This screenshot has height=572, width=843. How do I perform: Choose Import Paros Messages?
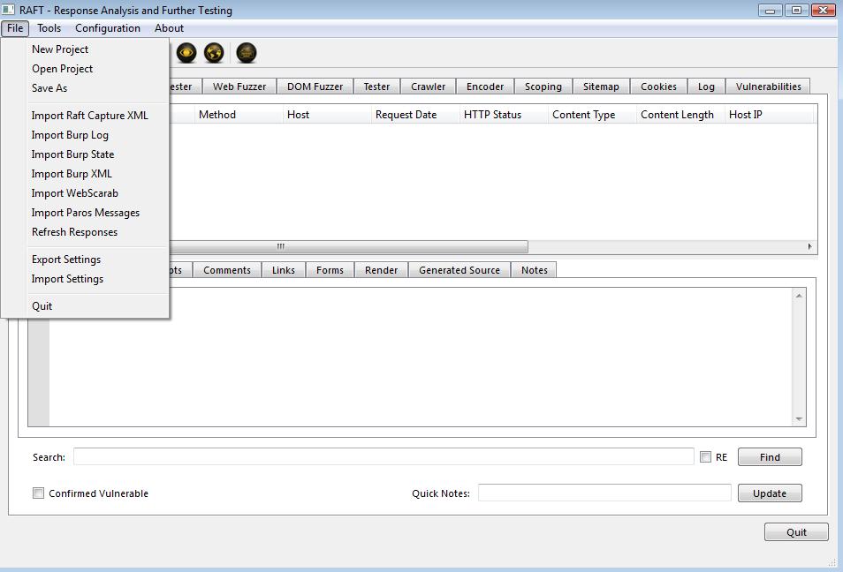(x=85, y=213)
